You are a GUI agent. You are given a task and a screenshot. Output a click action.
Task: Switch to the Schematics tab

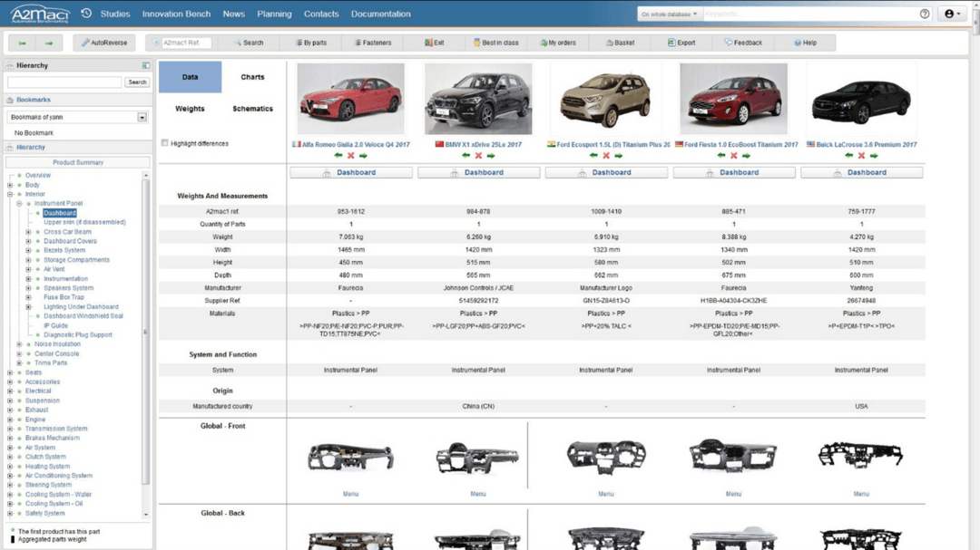pyautogui.click(x=252, y=109)
